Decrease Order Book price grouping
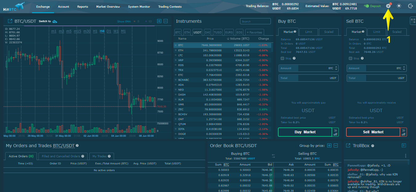The width and height of the screenshot is (416, 192). click(x=336, y=146)
